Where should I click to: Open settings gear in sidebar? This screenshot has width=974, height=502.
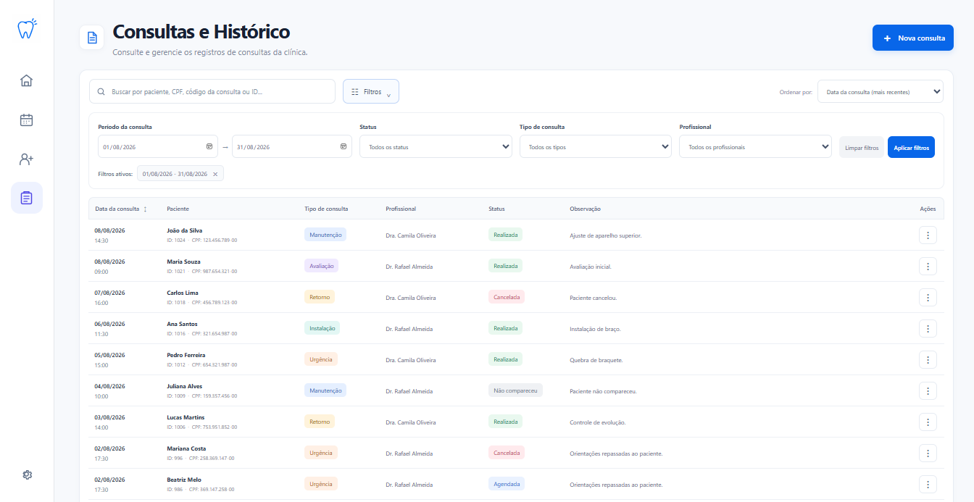pos(27,474)
